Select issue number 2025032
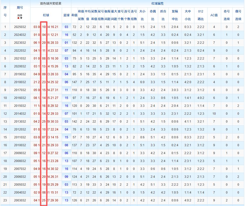Viewport: 245px width, 206px height. (20, 27)
